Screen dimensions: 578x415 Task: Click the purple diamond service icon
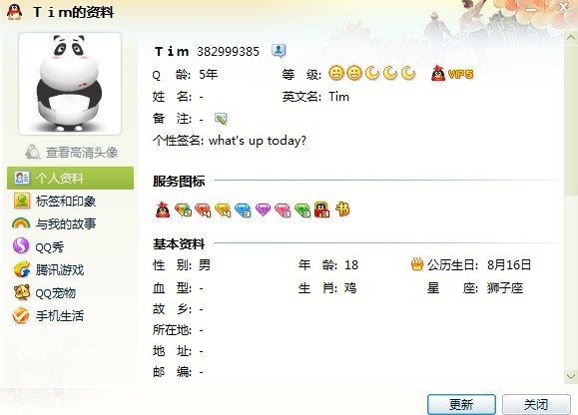coord(263,209)
